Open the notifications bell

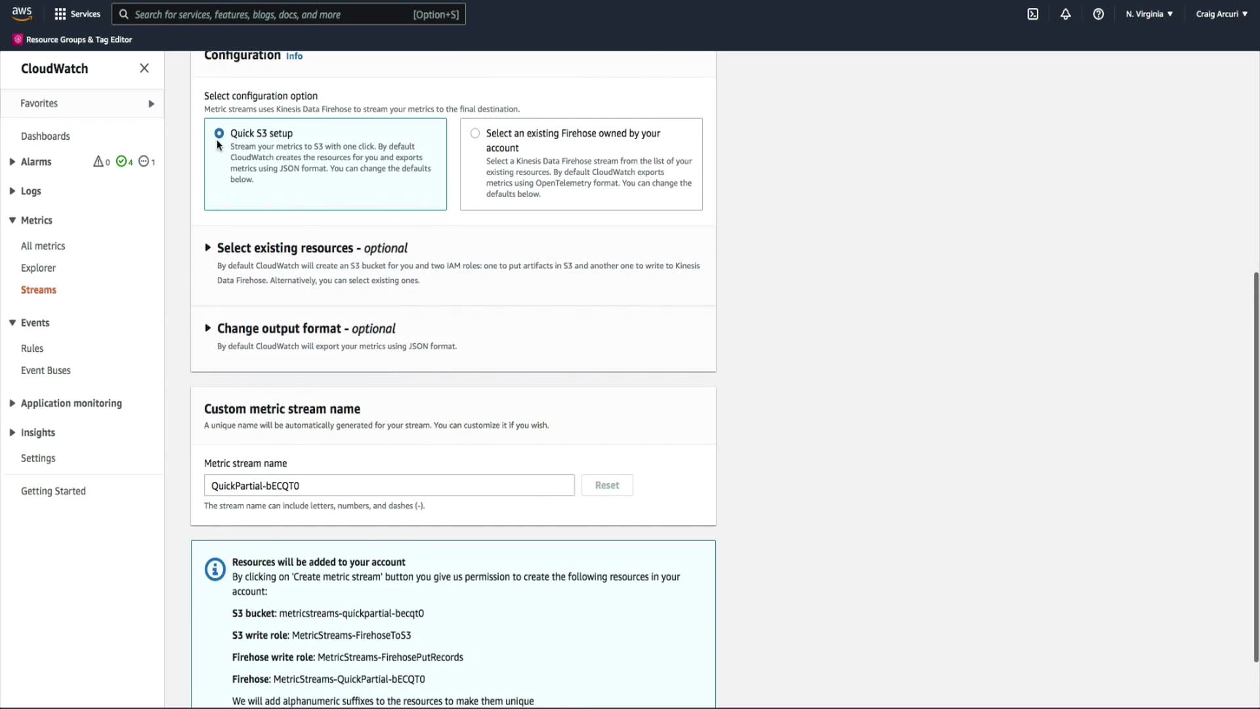(1066, 14)
